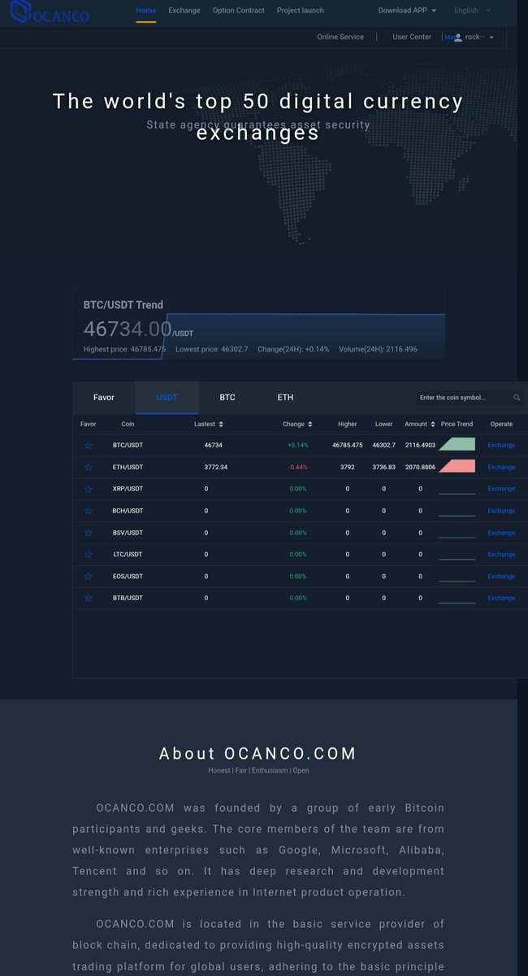This screenshot has height=976, width=528.
Task: Open the Download APP dropdown
Action: pos(407,11)
